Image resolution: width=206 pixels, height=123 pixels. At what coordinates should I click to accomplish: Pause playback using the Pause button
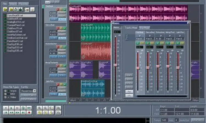17,108
